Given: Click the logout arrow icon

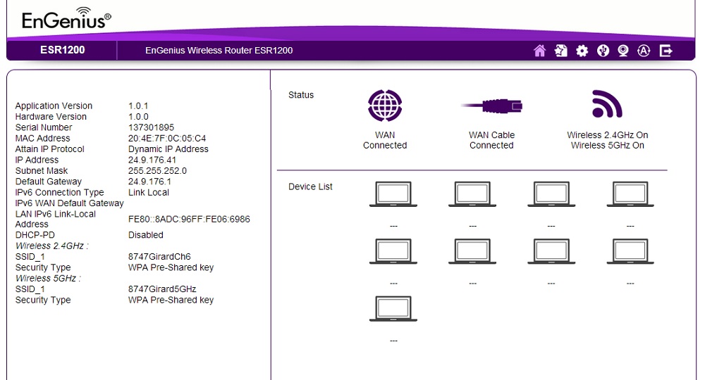Looking at the screenshot, I should click(666, 51).
